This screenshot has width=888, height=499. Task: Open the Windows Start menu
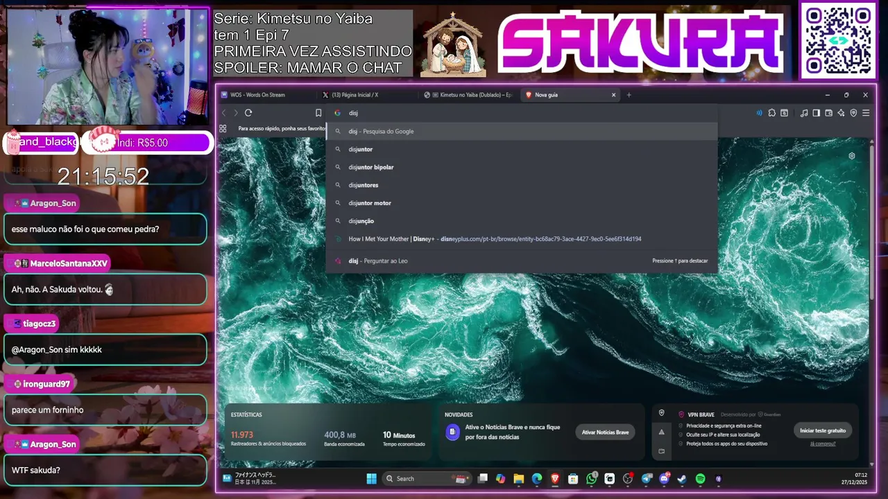(x=371, y=478)
